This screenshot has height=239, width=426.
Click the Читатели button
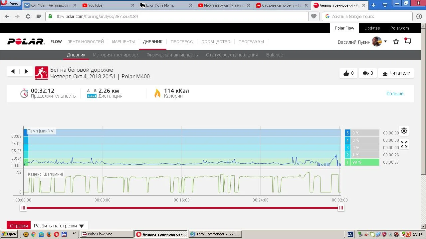[x=396, y=73]
